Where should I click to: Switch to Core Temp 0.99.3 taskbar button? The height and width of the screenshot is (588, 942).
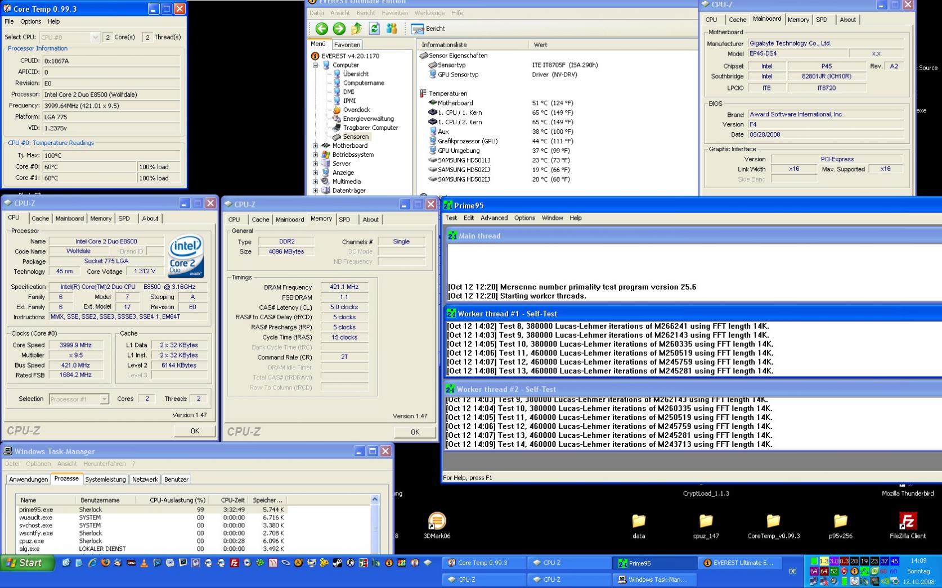coord(485,563)
